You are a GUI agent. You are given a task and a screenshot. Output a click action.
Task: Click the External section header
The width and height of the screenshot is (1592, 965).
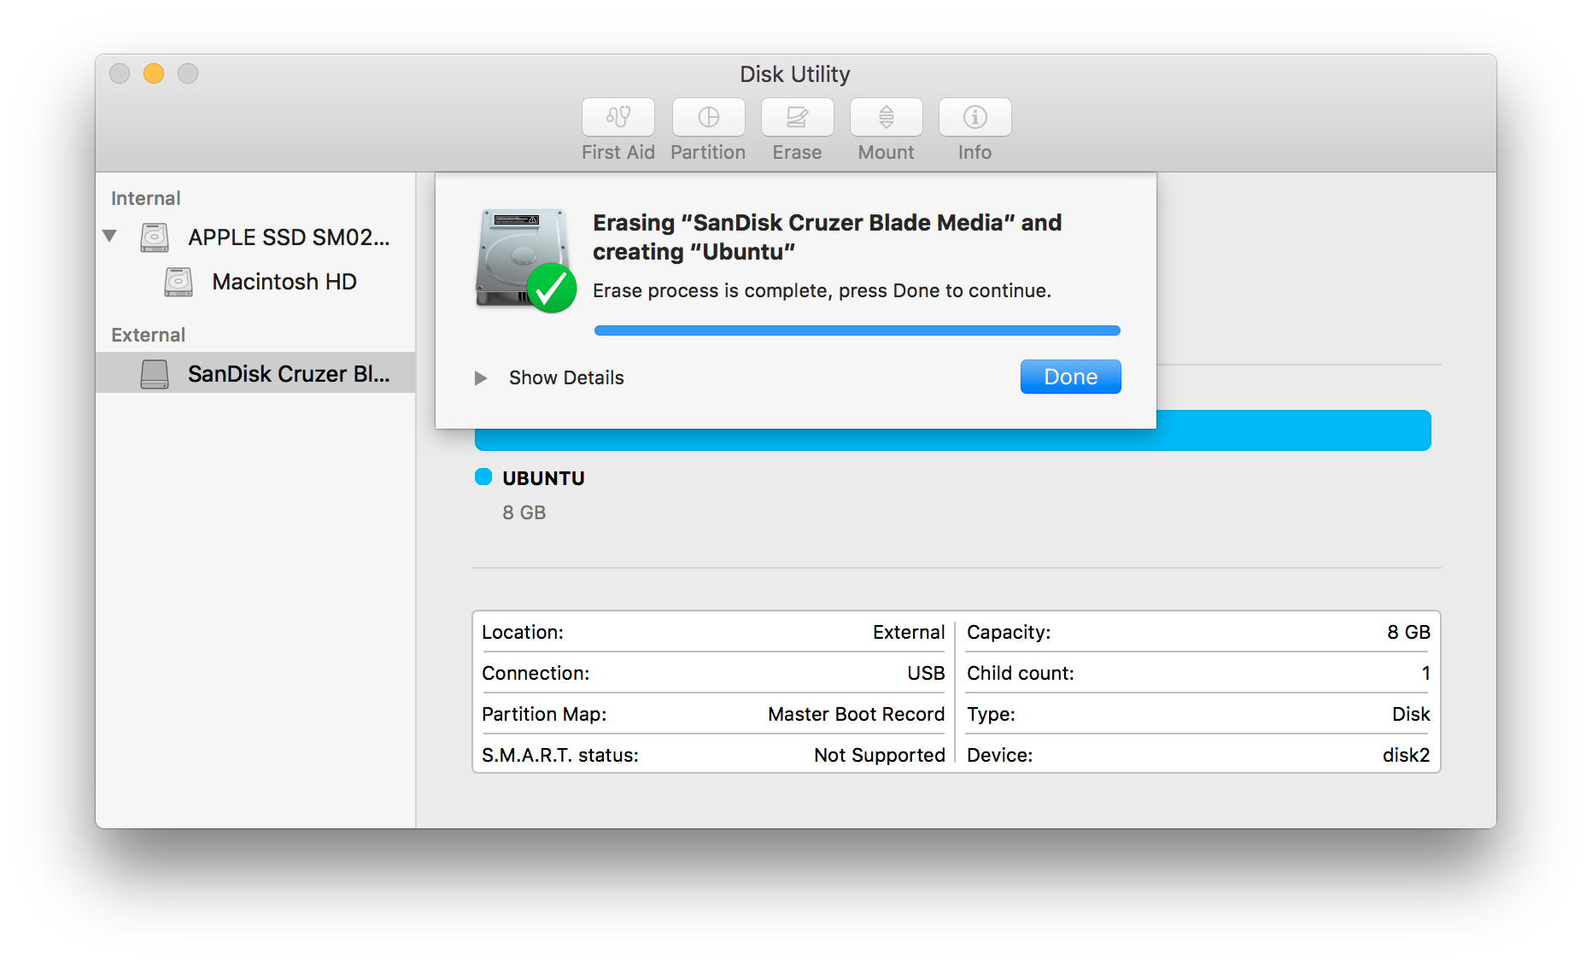(x=148, y=335)
